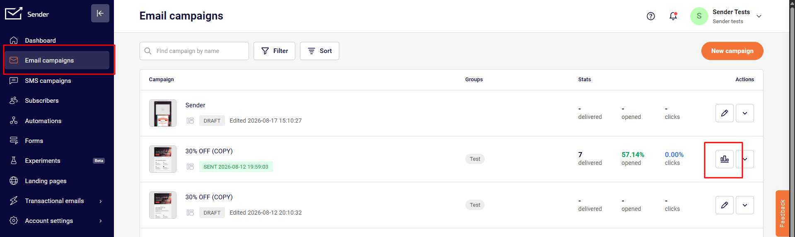Open the Filter options

coord(274,51)
